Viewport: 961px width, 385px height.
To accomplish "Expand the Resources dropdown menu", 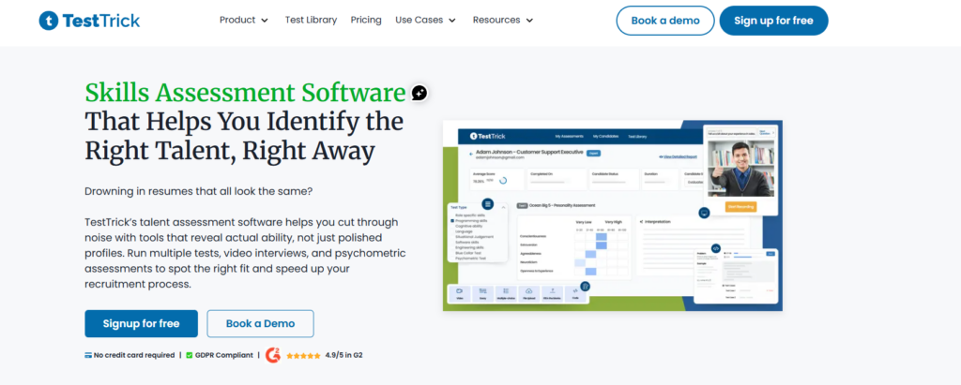I will pyautogui.click(x=503, y=21).
